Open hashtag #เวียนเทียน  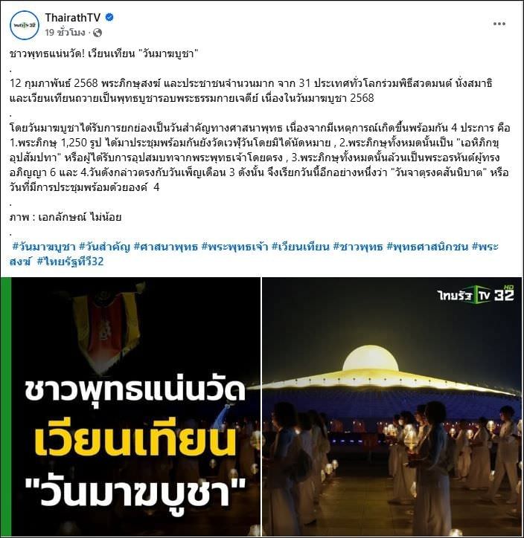click(x=301, y=247)
